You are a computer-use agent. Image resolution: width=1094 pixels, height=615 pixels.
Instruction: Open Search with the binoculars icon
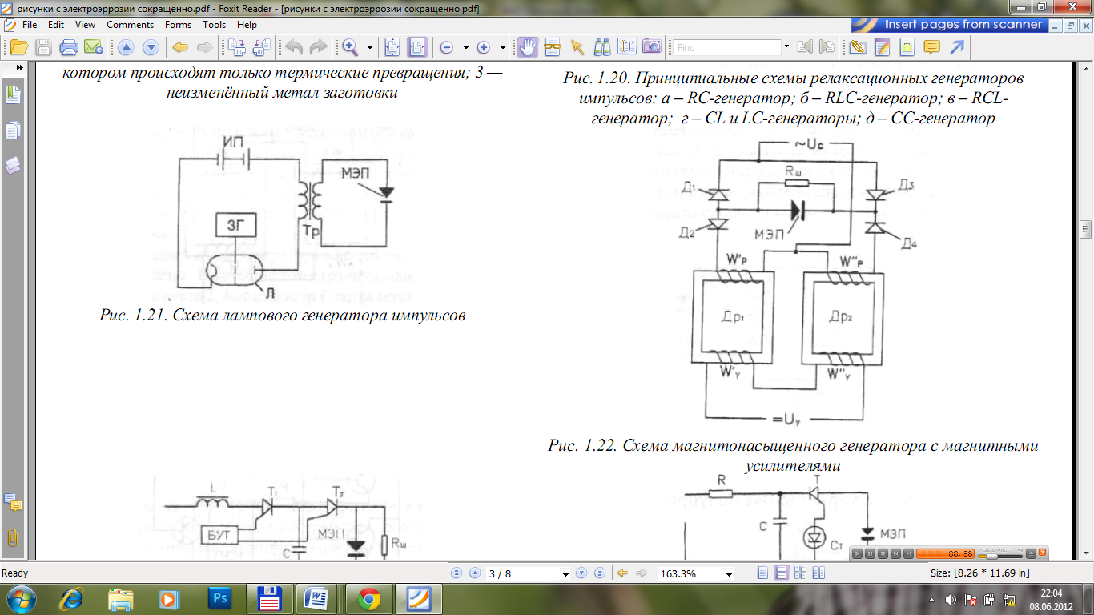click(602, 47)
